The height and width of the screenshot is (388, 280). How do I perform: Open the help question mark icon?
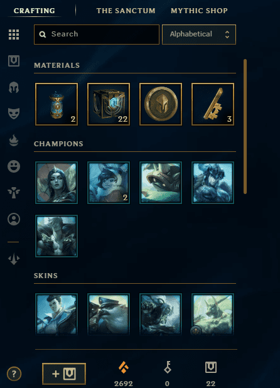[14, 374]
